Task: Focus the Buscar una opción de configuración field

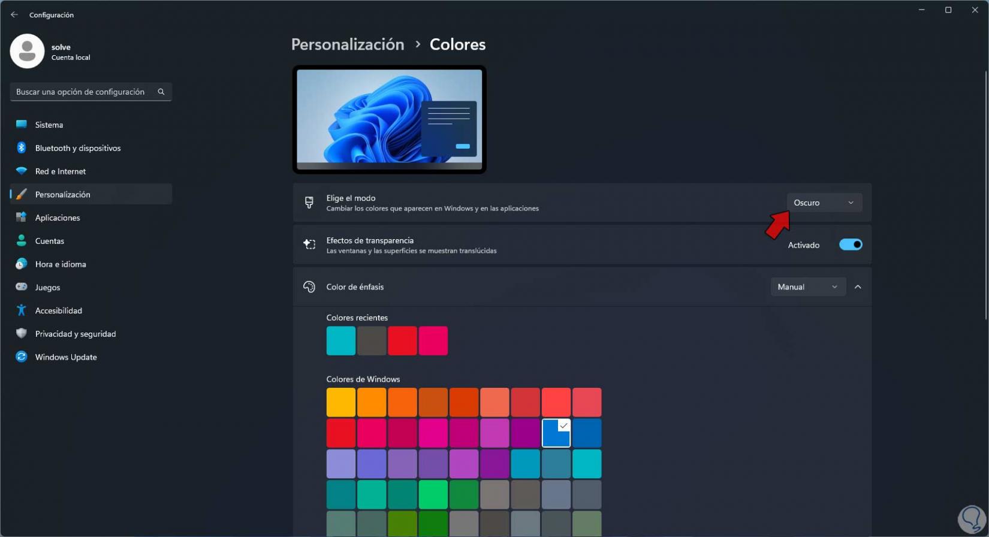Action: click(91, 92)
